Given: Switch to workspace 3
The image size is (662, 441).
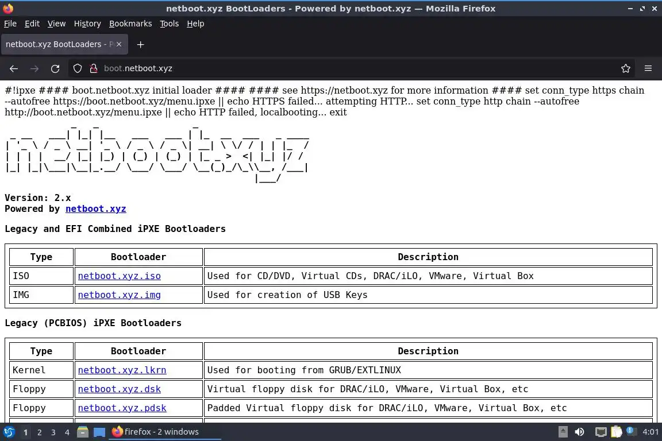Looking at the screenshot, I should point(53,432).
